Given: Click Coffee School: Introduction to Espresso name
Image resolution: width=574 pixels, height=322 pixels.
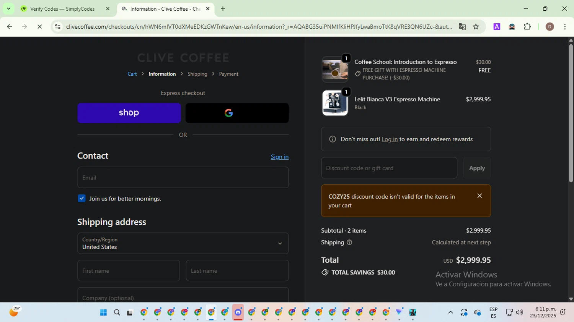Looking at the screenshot, I should pos(406,62).
